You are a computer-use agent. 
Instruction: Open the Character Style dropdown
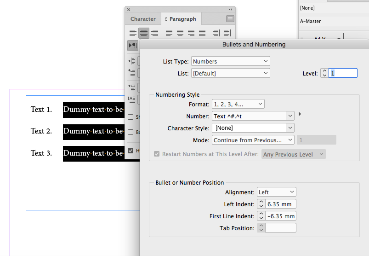[253, 128]
